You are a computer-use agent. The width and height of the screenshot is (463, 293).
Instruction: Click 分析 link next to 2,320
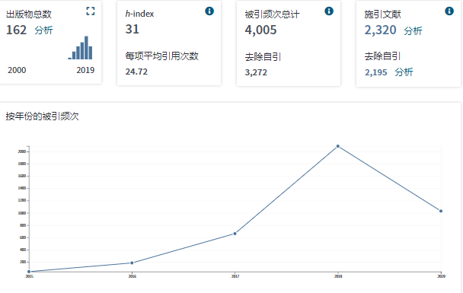pos(413,30)
